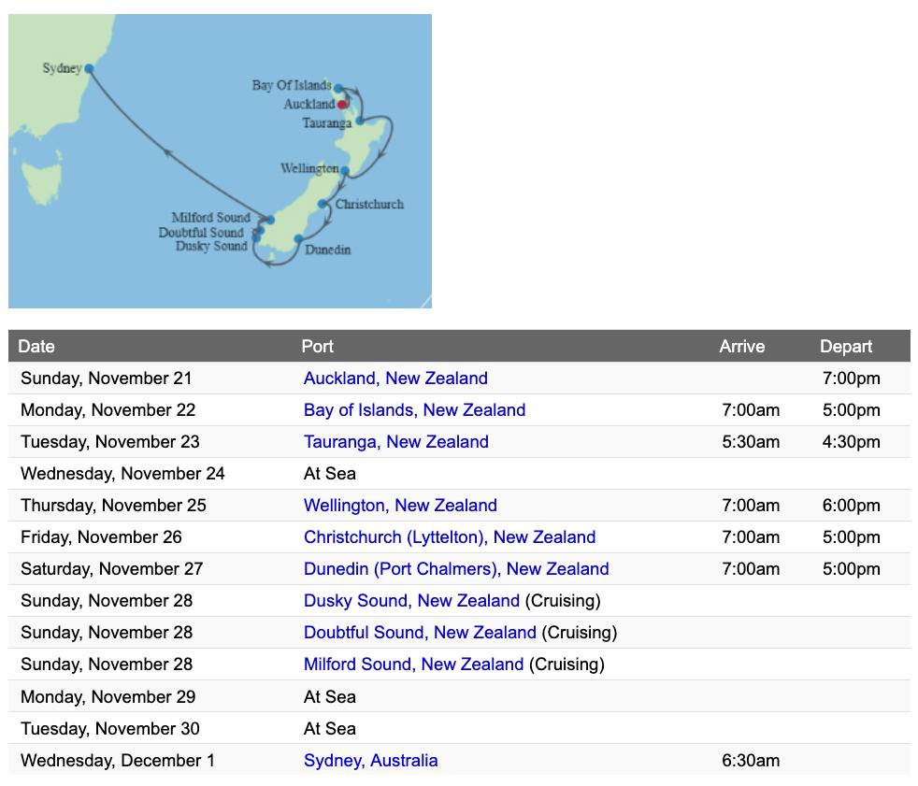
Task: Click the Date column header
Action: click(x=36, y=347)
